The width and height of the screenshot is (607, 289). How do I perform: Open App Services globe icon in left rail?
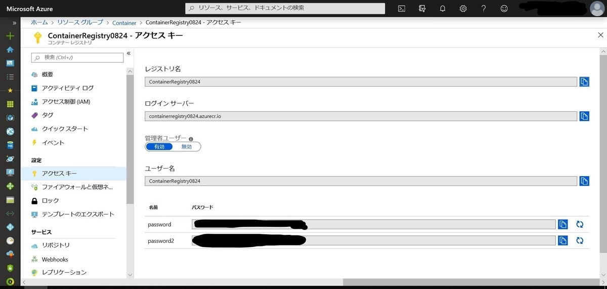(x=10, y=131)
